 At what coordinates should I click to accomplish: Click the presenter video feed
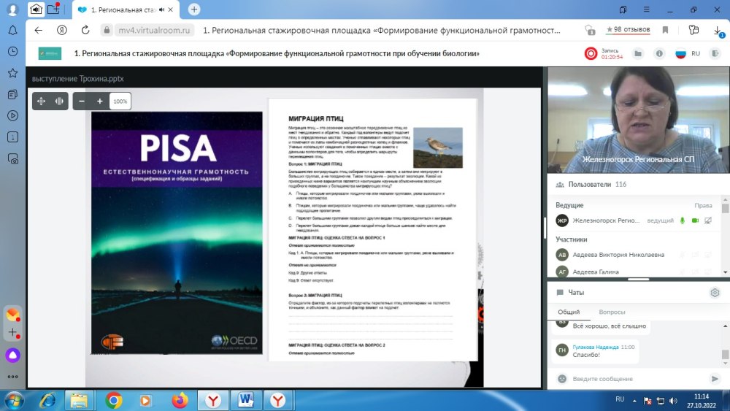(638, 120)
